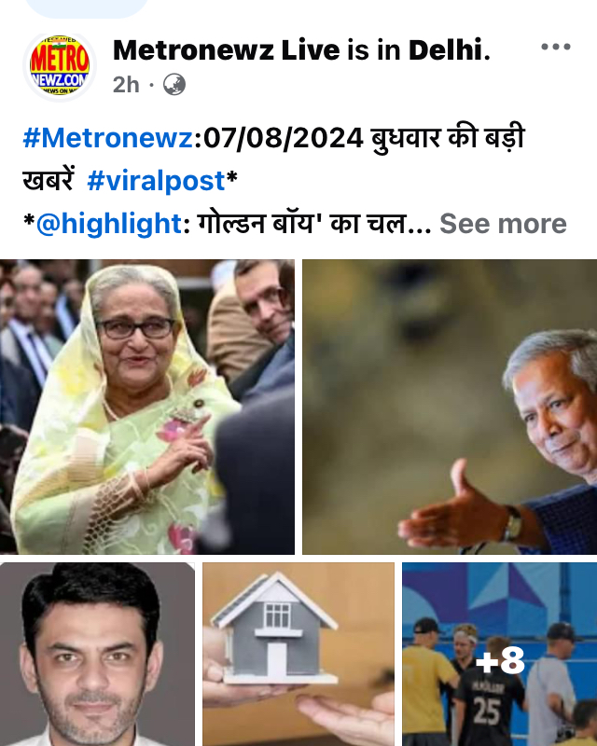Tap the #Metronewz hashtag

(107, 138)
